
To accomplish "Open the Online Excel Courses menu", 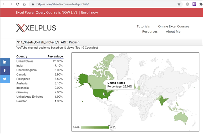I will (x=173, y=26).
